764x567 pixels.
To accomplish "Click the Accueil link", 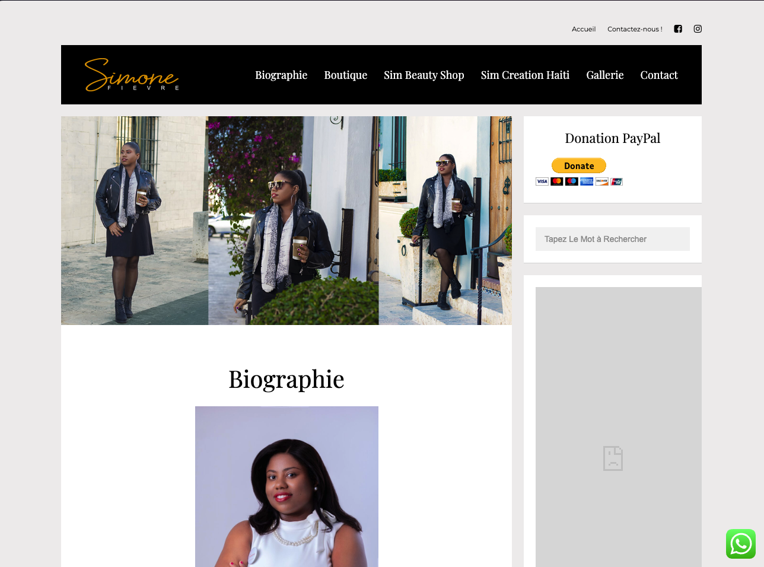I will [584, 29].
